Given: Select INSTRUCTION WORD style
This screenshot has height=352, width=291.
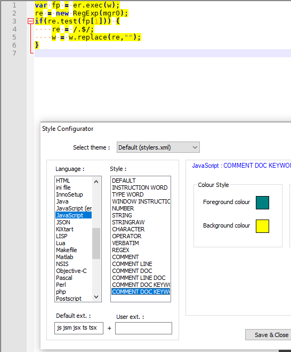Looking at the screenshot, I should [x=140, y=187].
